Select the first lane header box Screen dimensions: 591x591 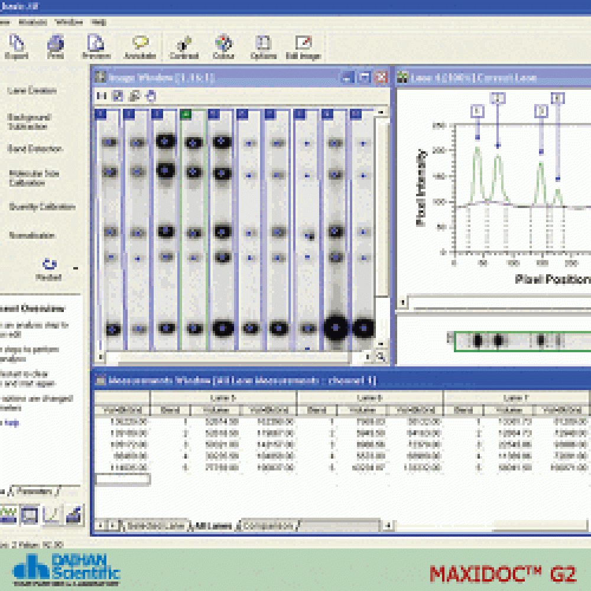pos(100,113)
